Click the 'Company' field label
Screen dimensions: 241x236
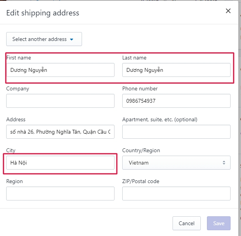click(17, 88)
